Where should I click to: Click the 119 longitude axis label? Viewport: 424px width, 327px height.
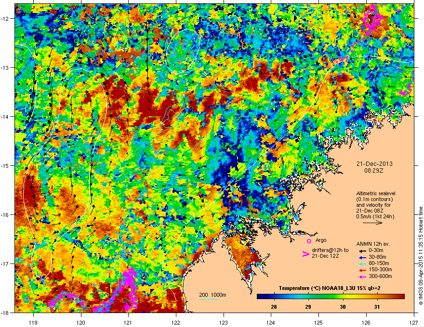pos(33,322)
